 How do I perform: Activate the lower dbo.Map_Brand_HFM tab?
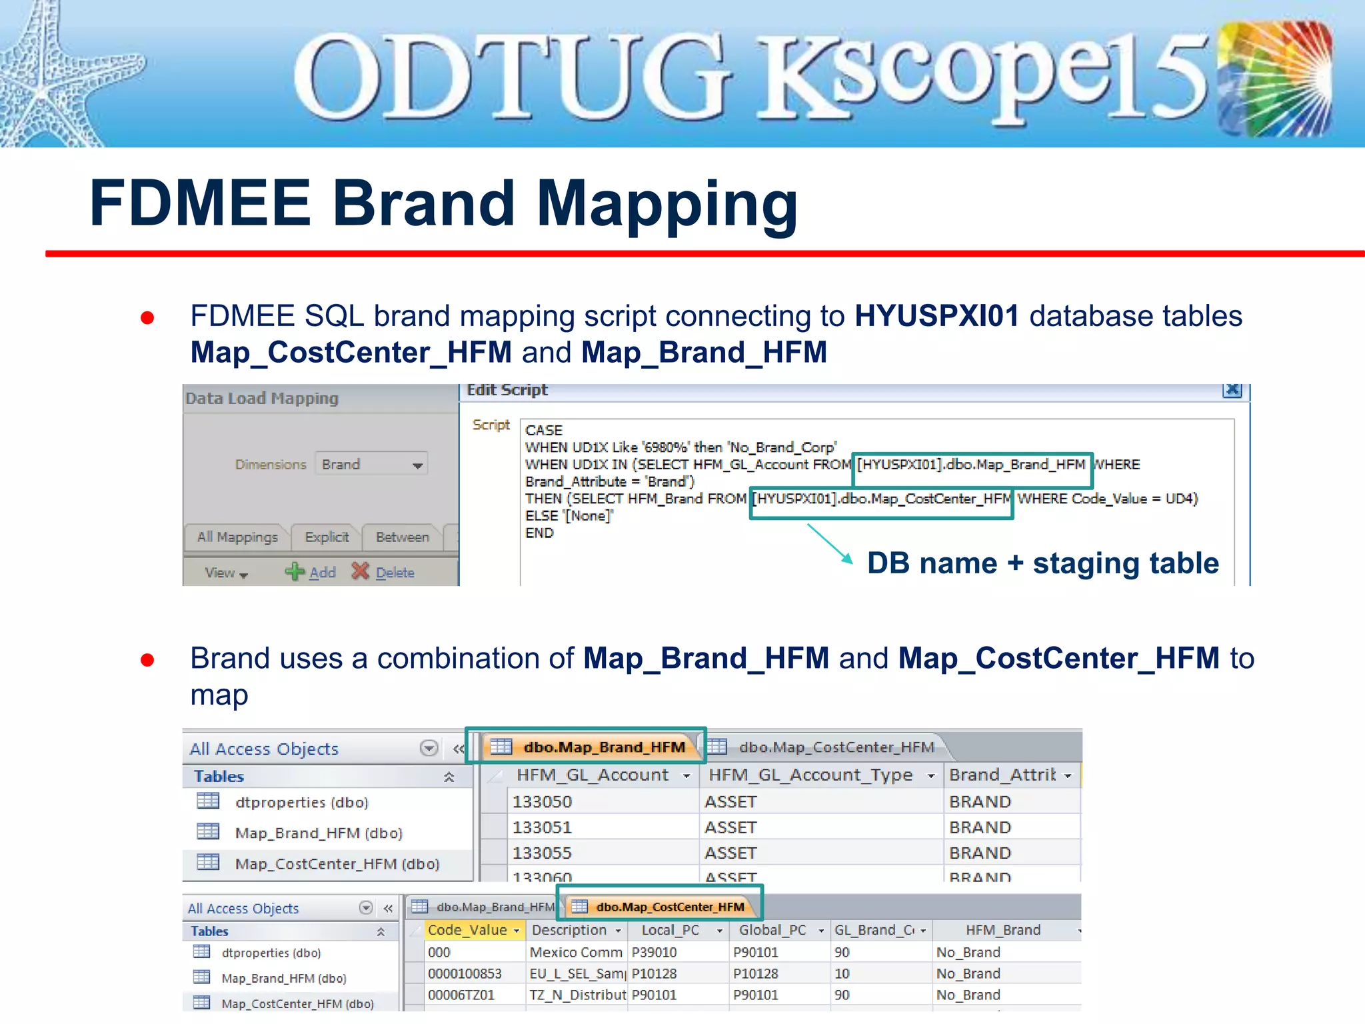point(483,907)
